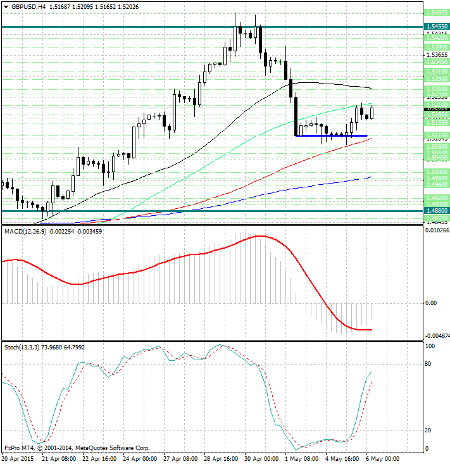Viewport: 450px width, 464px height.
Task: Click the MACD 0.010266 scale label
Action: pos(436,232)
